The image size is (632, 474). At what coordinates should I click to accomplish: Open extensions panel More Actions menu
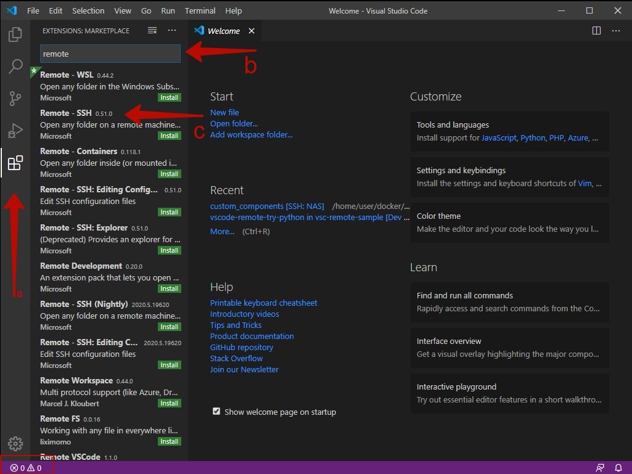172,31
